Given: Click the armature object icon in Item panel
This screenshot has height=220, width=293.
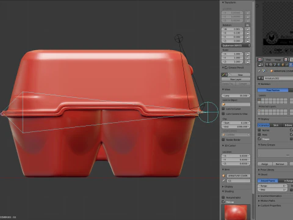Looking at the screenshot, I should tap(223, 175).
